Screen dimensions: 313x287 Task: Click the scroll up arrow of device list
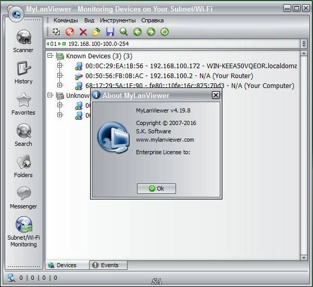point(304,53)
